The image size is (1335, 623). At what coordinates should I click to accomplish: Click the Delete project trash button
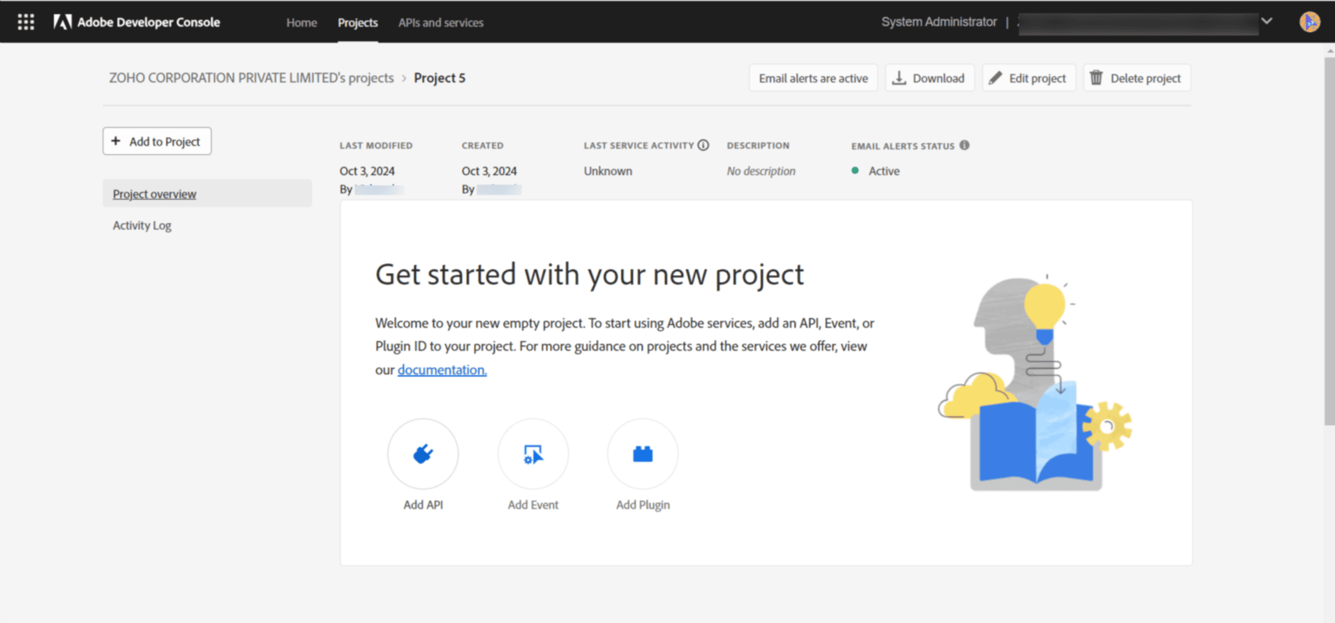coord(1136,78)
